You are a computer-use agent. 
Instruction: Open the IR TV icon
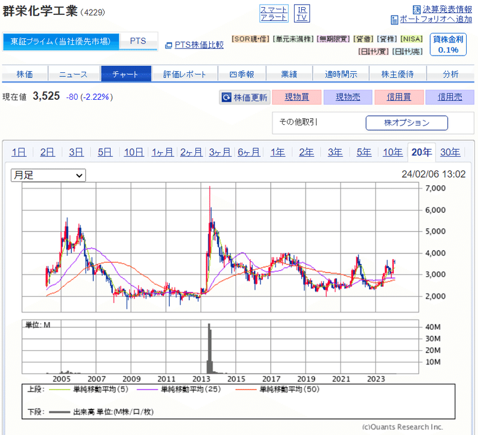302,11
